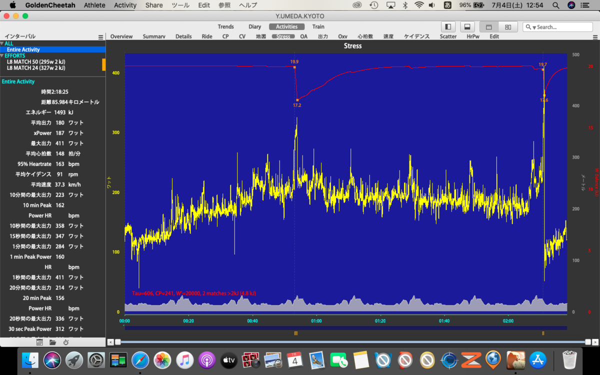This screenshot has height=375, width=600.
Task: Switch to the Diary view
Action: pos(254,27)
